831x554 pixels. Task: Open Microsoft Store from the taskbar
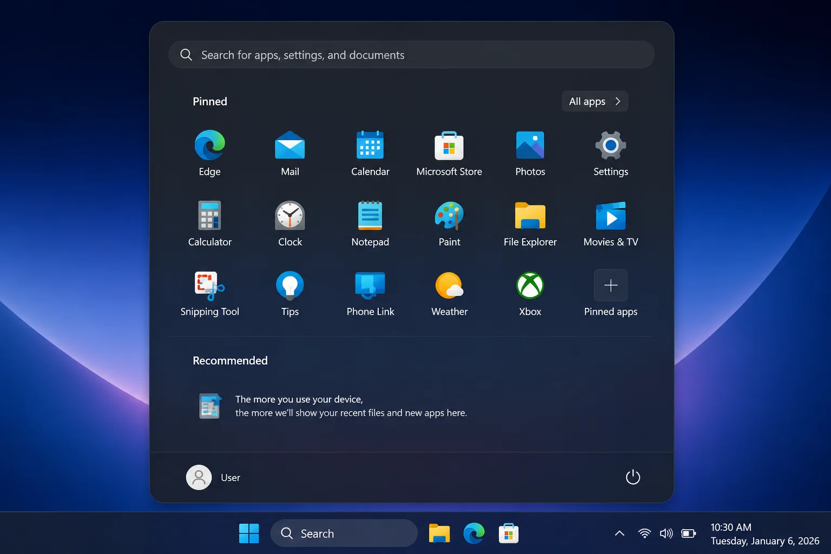509,533
